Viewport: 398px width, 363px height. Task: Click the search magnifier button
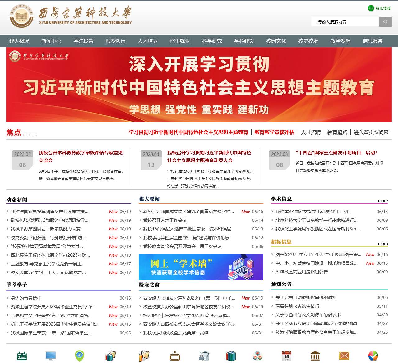pos(386,22)
